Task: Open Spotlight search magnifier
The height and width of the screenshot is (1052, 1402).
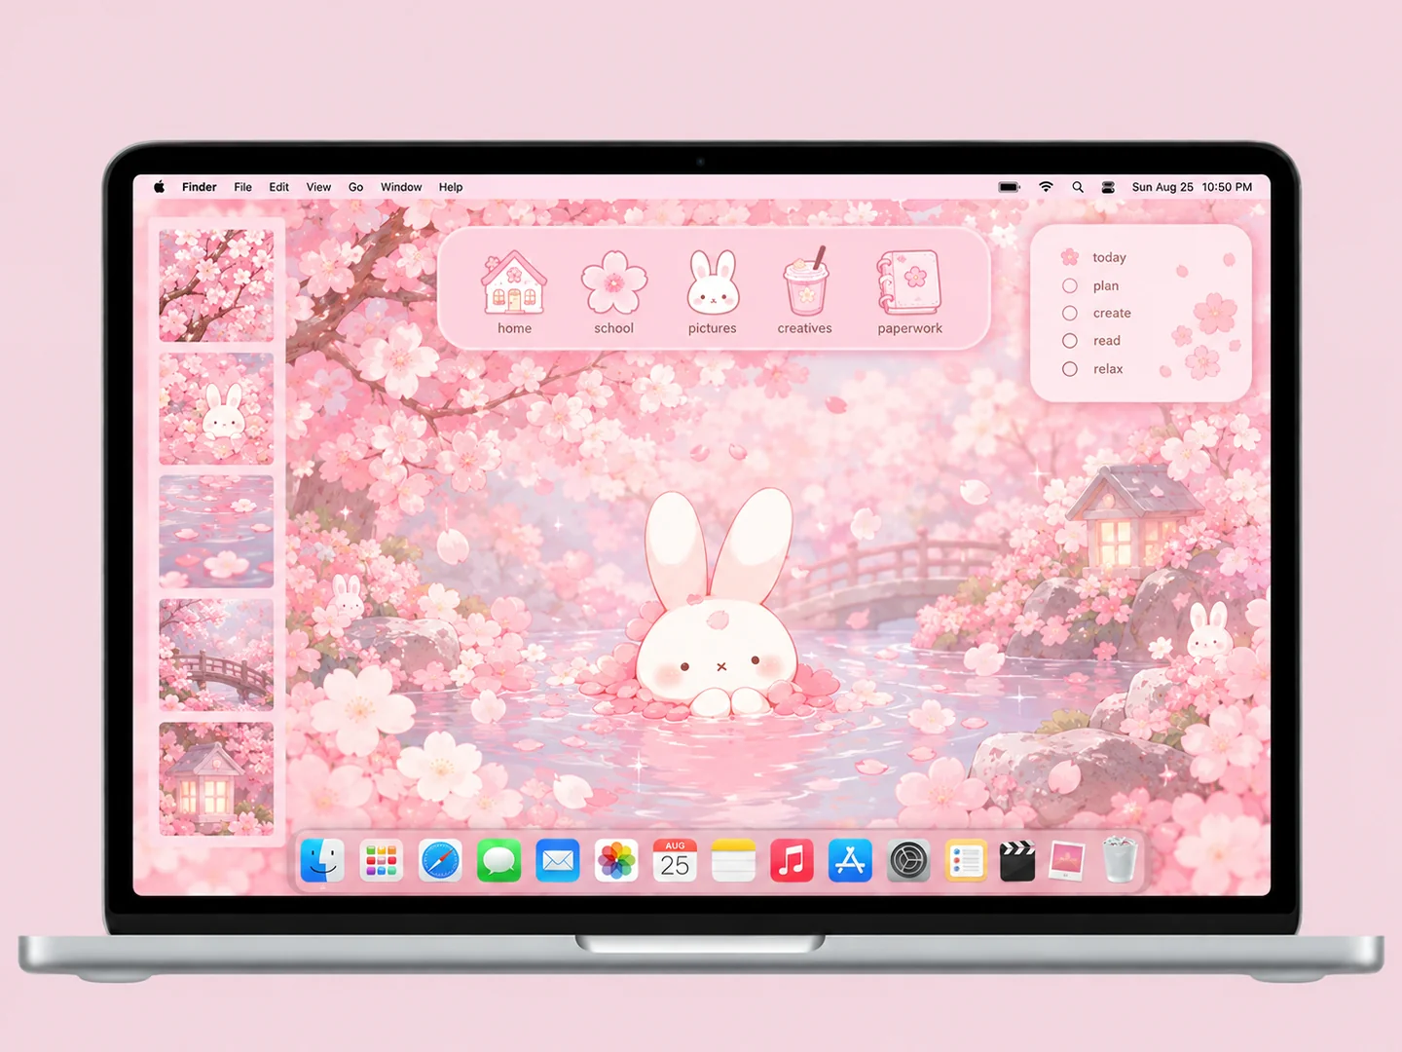Action: 1078,187
